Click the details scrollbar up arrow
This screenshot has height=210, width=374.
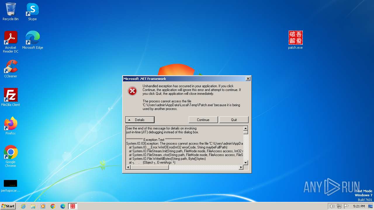pyautogui.click(x=246, y=128)
